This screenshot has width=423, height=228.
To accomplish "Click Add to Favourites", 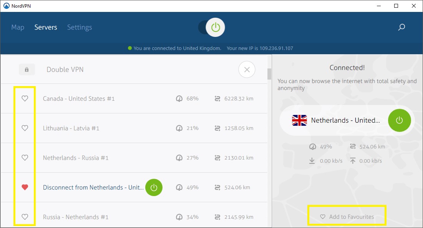I will tap(347, 217).
